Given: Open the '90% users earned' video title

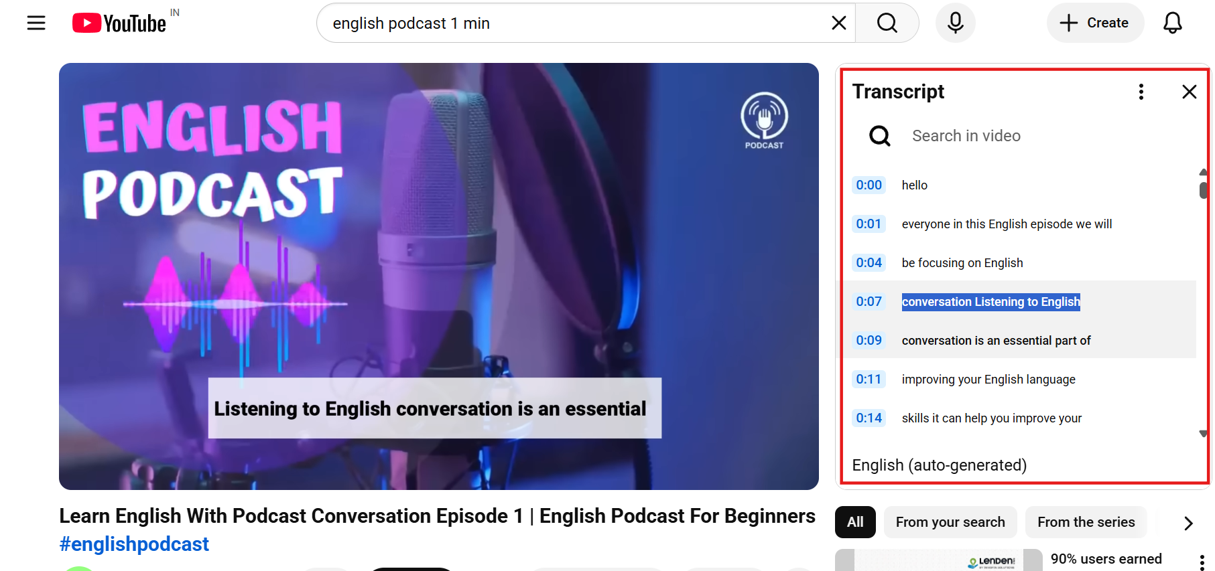Looking at the screenshot, I should point(1106,559).
